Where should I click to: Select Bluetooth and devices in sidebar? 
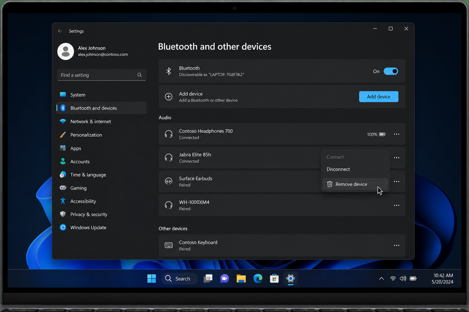coord(101,108)
